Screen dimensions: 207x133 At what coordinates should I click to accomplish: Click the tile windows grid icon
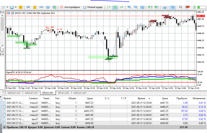click(142, 7)
